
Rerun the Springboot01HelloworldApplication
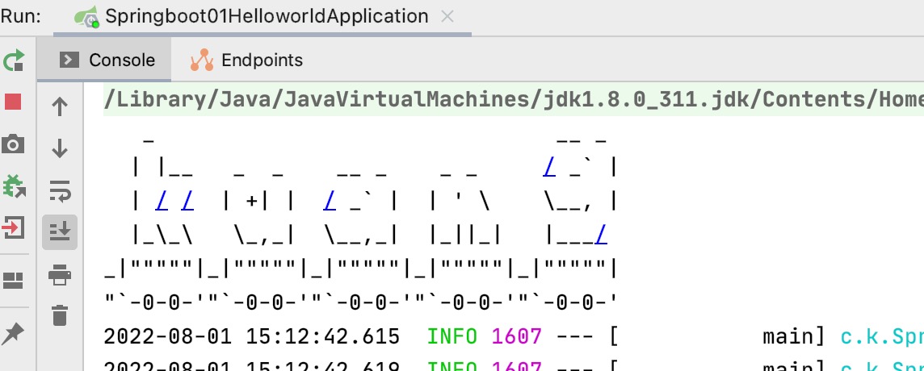(x=13, y=60)
